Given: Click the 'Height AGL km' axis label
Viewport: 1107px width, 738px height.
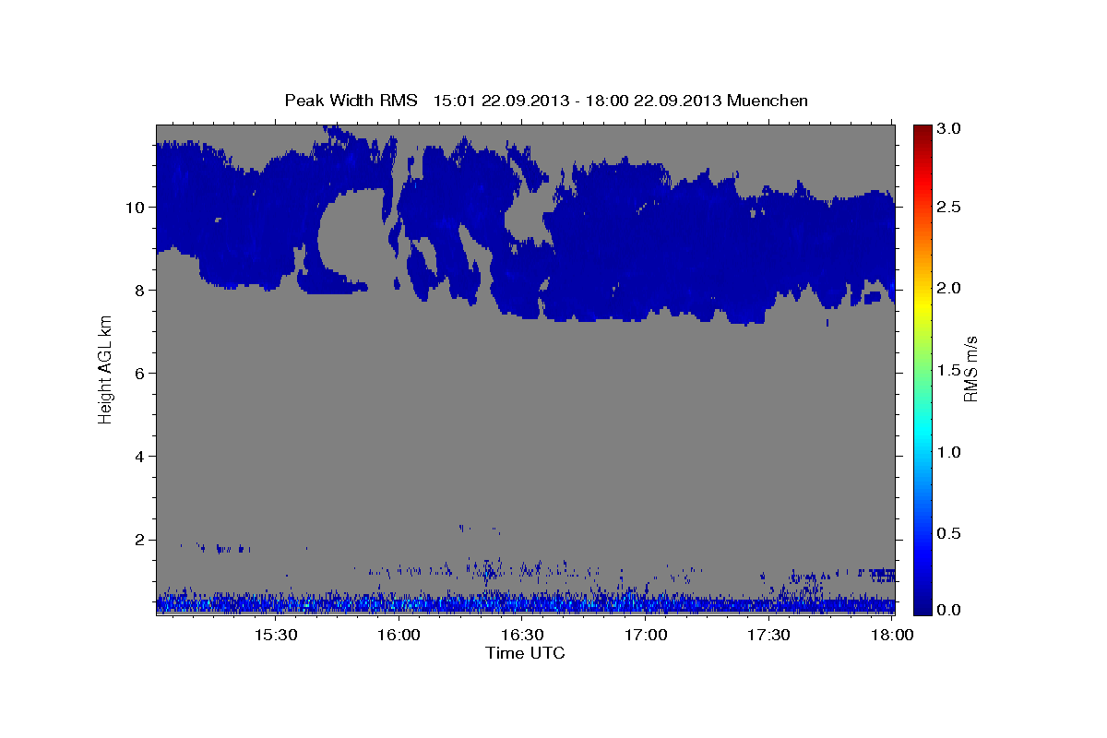Looking at the screenshot, I should tap(106, 368).
